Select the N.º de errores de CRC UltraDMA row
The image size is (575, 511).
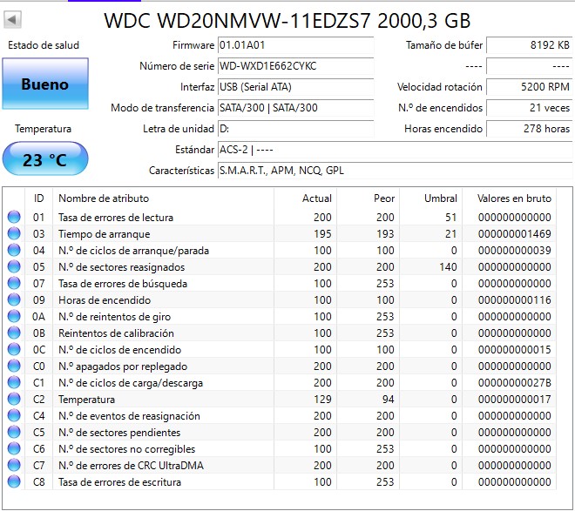281,465
